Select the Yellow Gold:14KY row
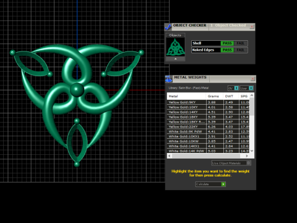 click(209, 112)
